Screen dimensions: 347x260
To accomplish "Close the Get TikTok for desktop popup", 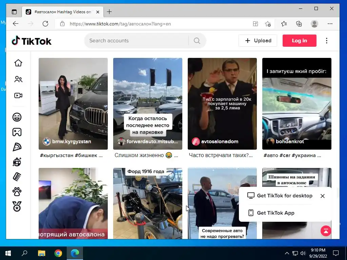I will pyautogui.click(x=323, y=196).
